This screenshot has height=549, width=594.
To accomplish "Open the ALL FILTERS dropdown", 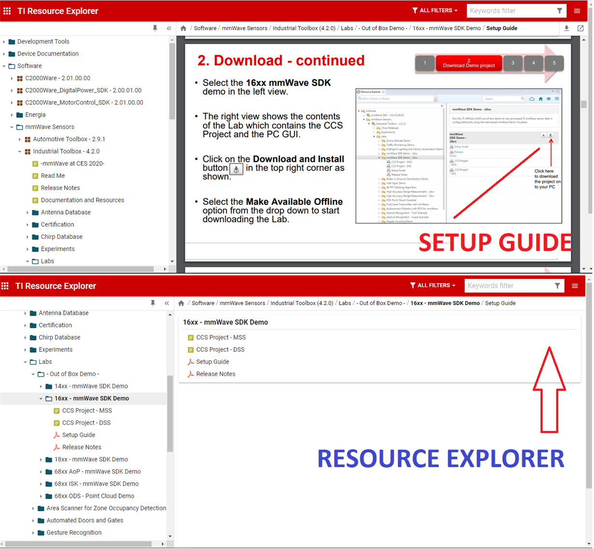I will (x=434, y=10).
